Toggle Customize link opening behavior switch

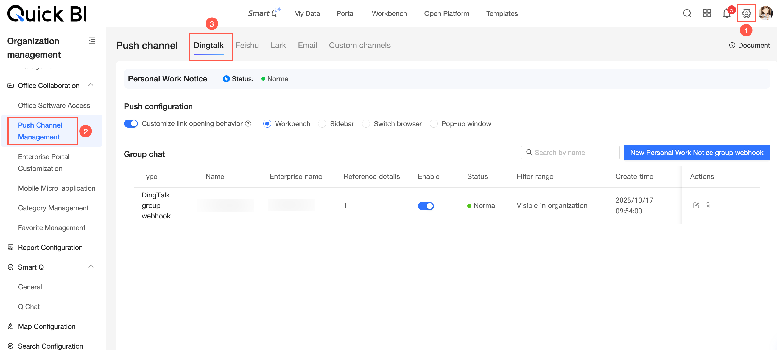click(x=131, y=124)
